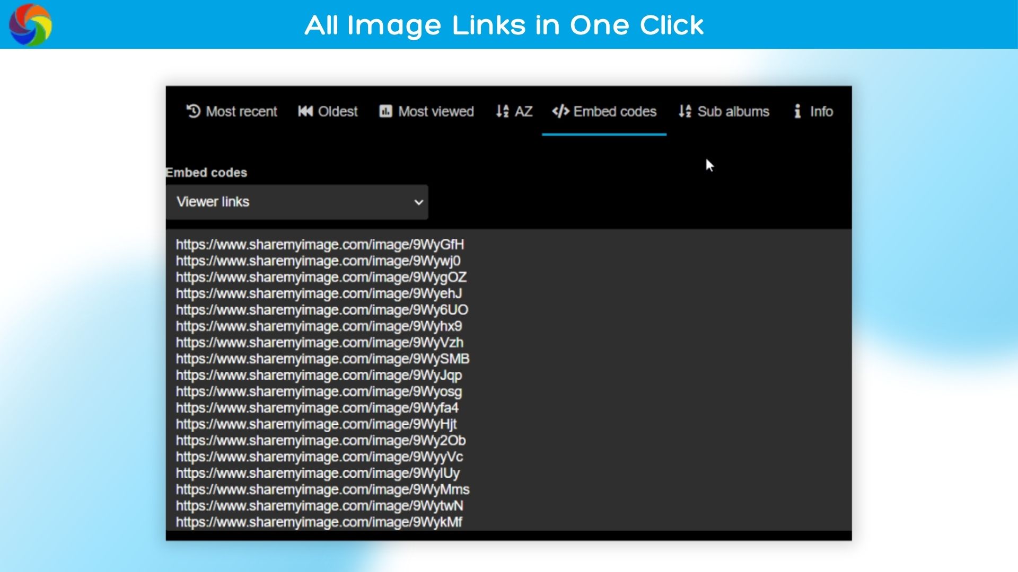Click the link ending in 9WyMms
The height and width of the screenshot is (572, 1018).
pos(322,489)
